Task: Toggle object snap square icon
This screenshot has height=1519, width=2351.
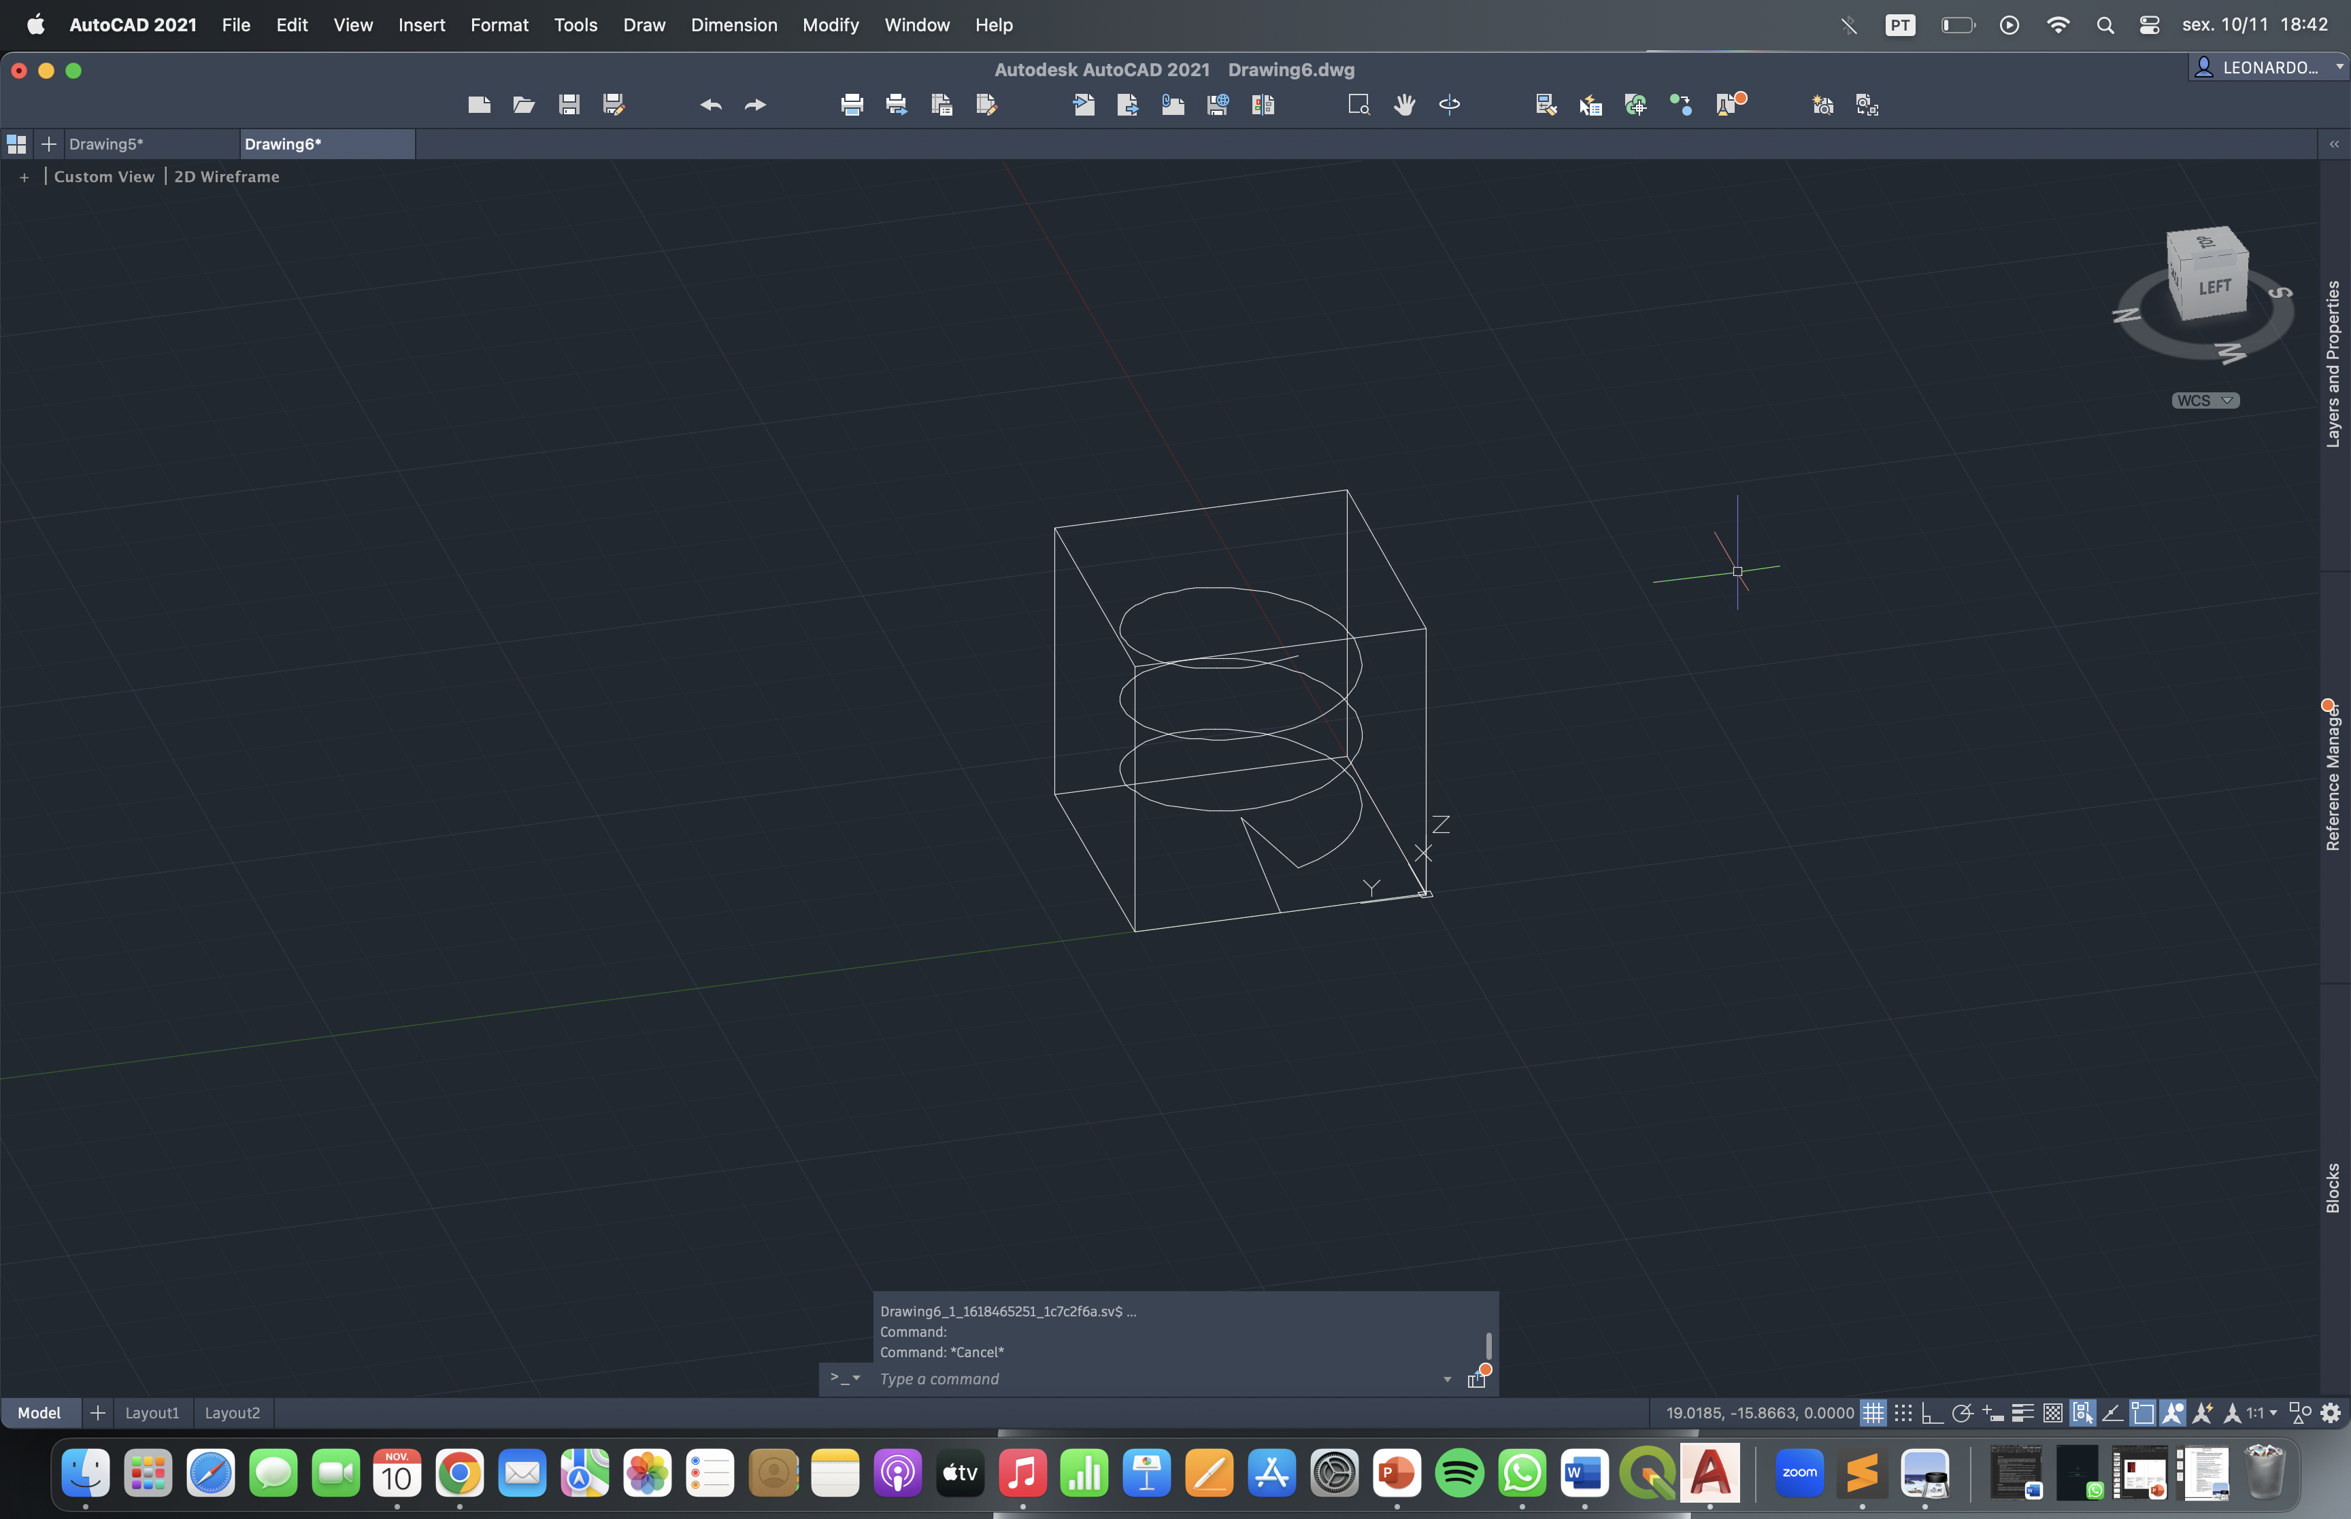Action: tap(2142, 1412)
